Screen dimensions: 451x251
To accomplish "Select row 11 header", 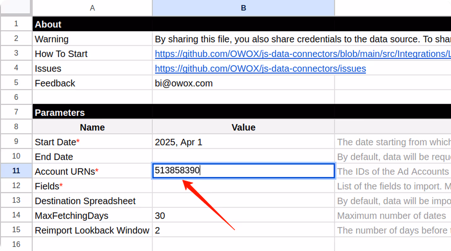I will pyautogui.click(x=16, y=171).
